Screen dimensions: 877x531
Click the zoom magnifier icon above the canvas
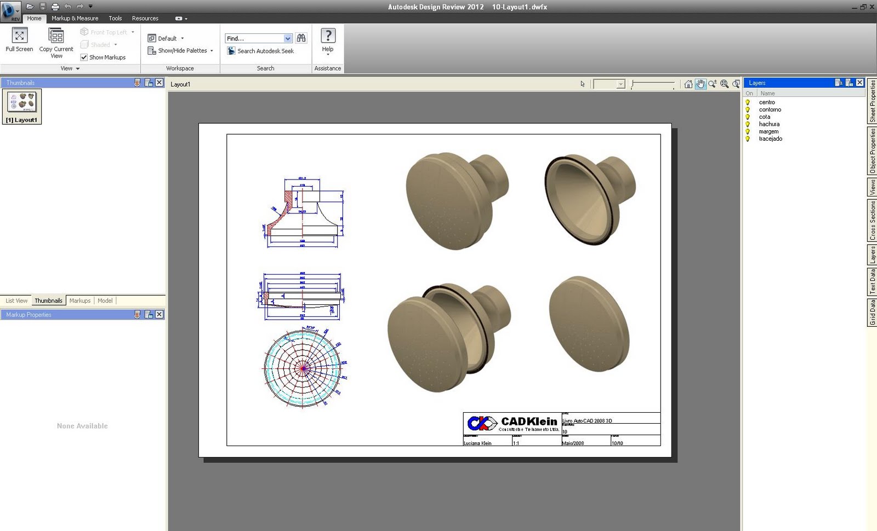click(712, 84)
